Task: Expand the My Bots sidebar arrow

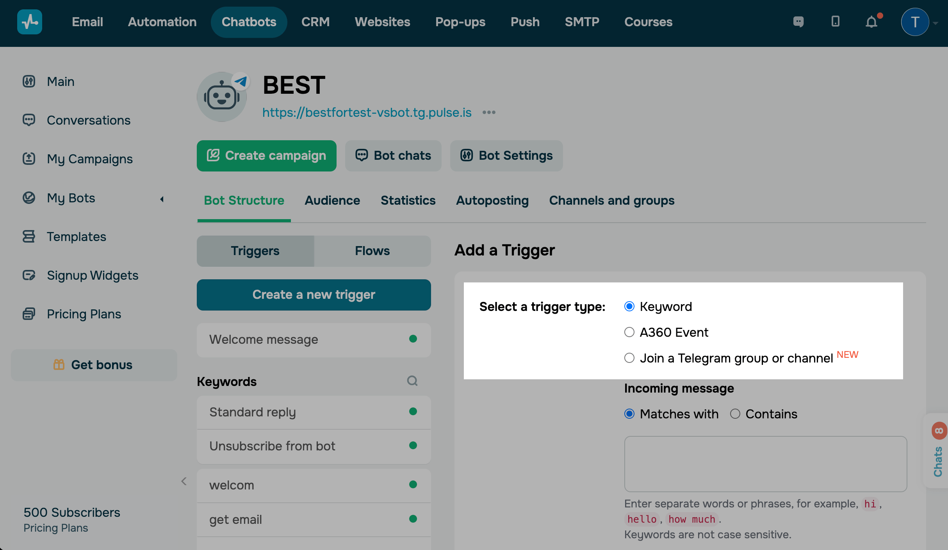Action: [x=162, y=199]
